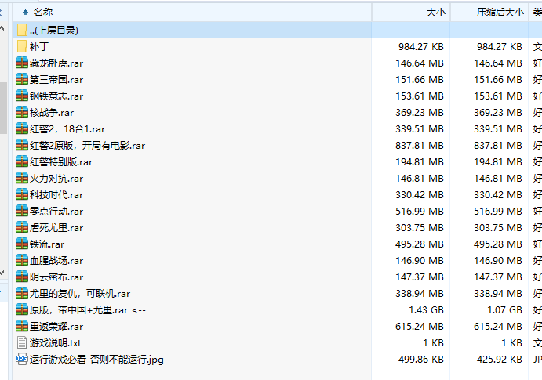Select file name 红警2原版，开局有电影.rar
Screen dimensions: 542x380
pyautogui.click(x=87, y=146)
